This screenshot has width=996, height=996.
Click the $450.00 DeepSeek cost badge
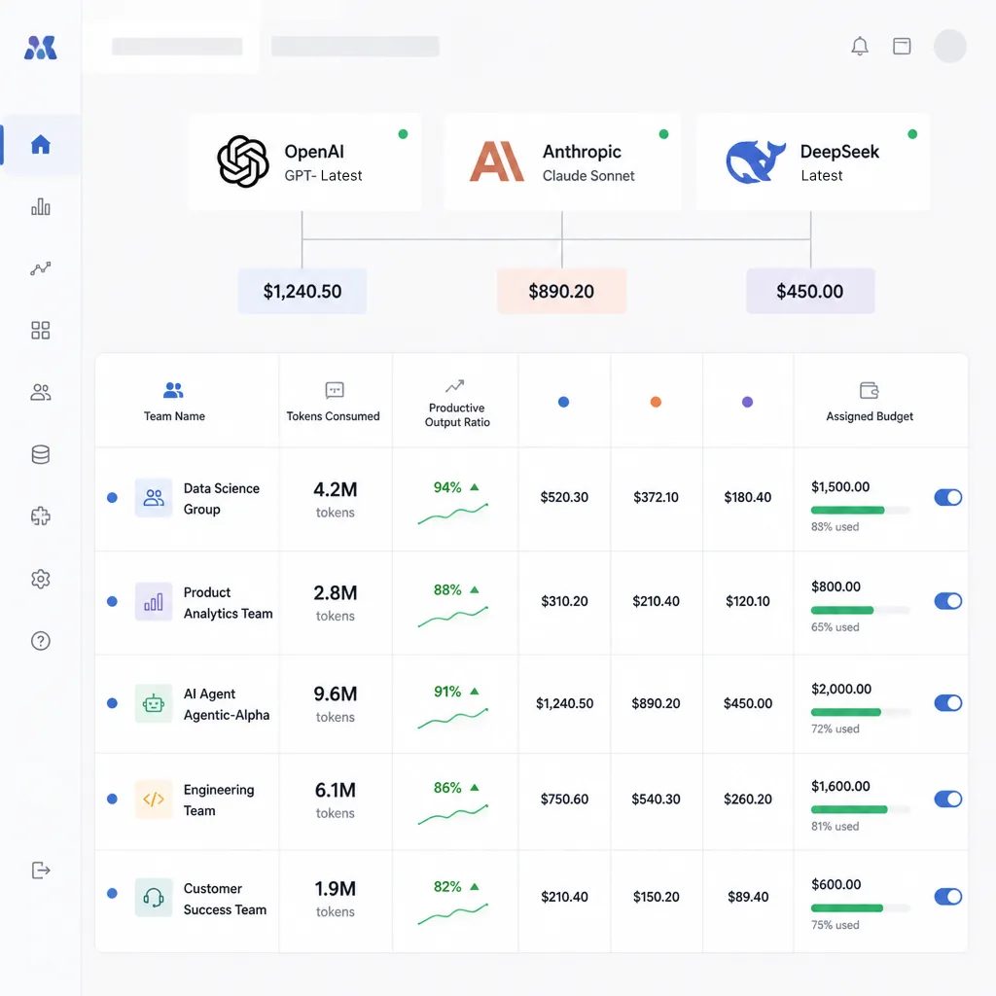[810, 291]
